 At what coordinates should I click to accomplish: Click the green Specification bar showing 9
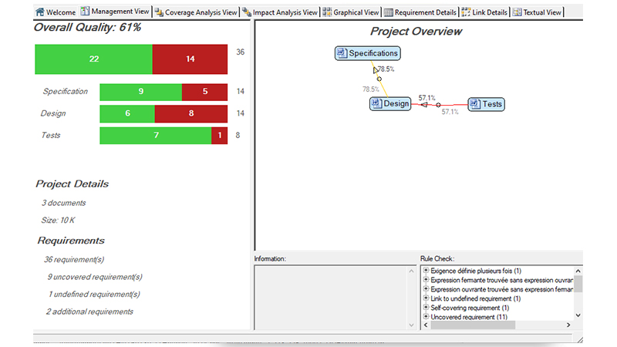(x=141, y=92)
